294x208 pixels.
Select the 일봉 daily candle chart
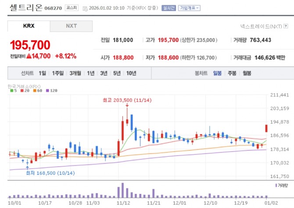(217, 73)
